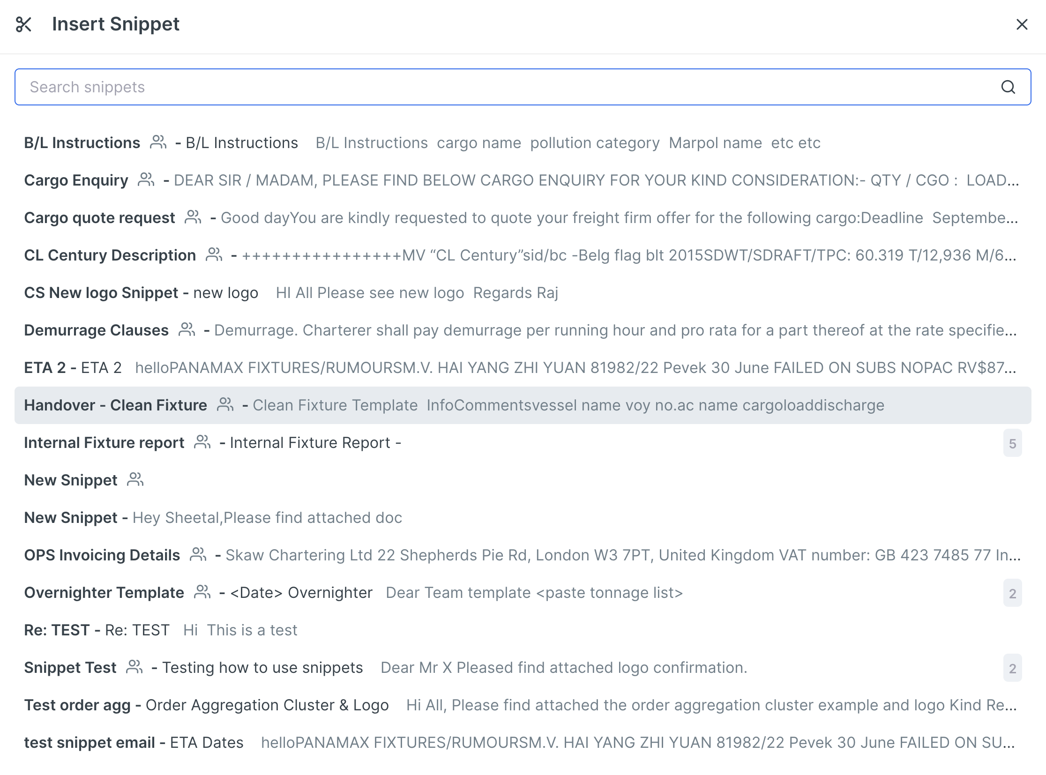Screen dimensions: 1046x775
Task: Click shared-team icon next to Snippet Test
Action: click(x=134, y=667)
